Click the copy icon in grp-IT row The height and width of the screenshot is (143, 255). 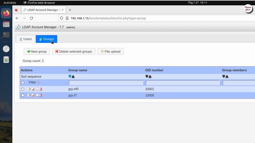point(37,95)
